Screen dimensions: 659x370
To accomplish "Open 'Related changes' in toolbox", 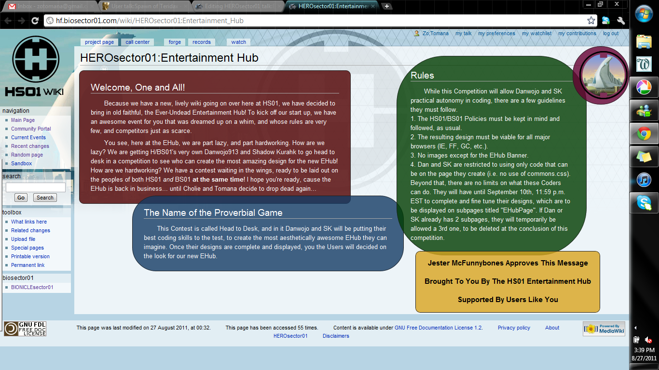I will click(30, 230).
